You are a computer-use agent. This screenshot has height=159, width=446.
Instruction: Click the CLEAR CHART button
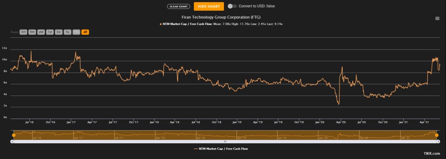pyautogui.click(x=178, y=7)
